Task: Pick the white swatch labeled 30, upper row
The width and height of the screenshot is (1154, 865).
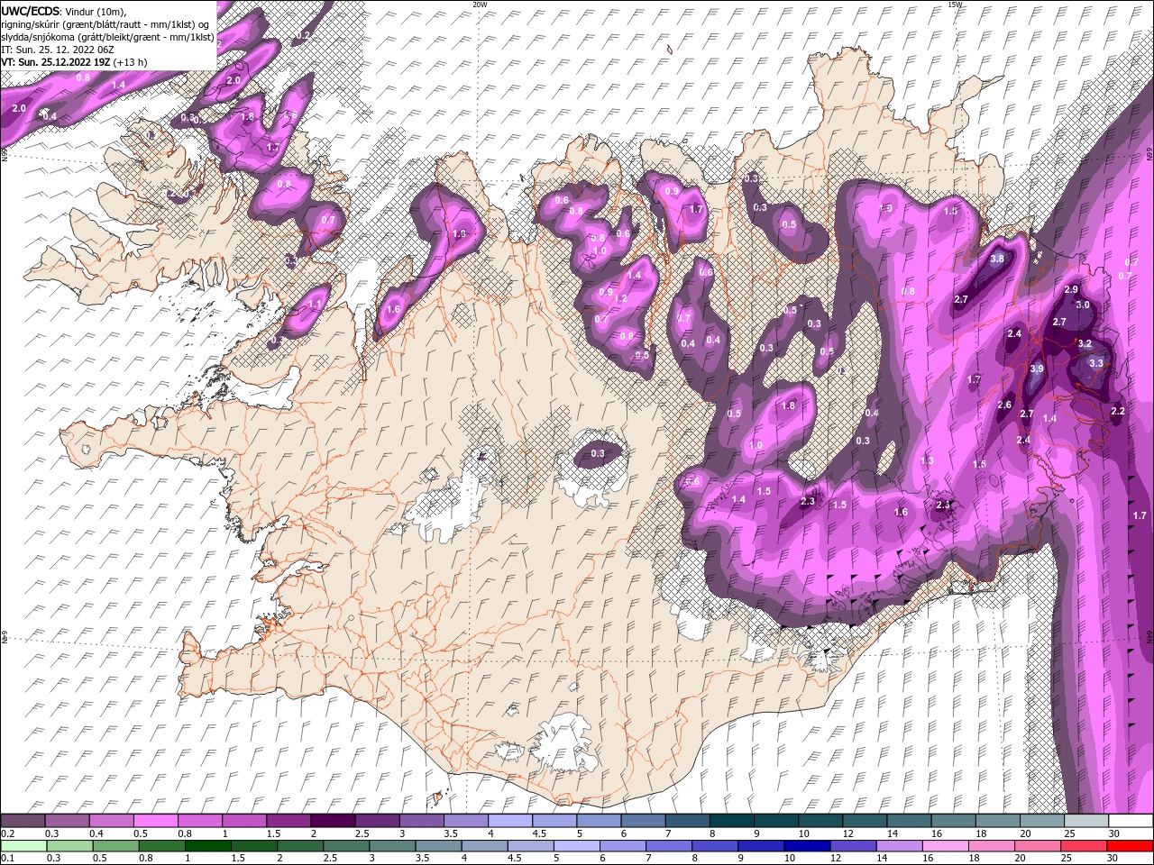Action: (1131, 821)
